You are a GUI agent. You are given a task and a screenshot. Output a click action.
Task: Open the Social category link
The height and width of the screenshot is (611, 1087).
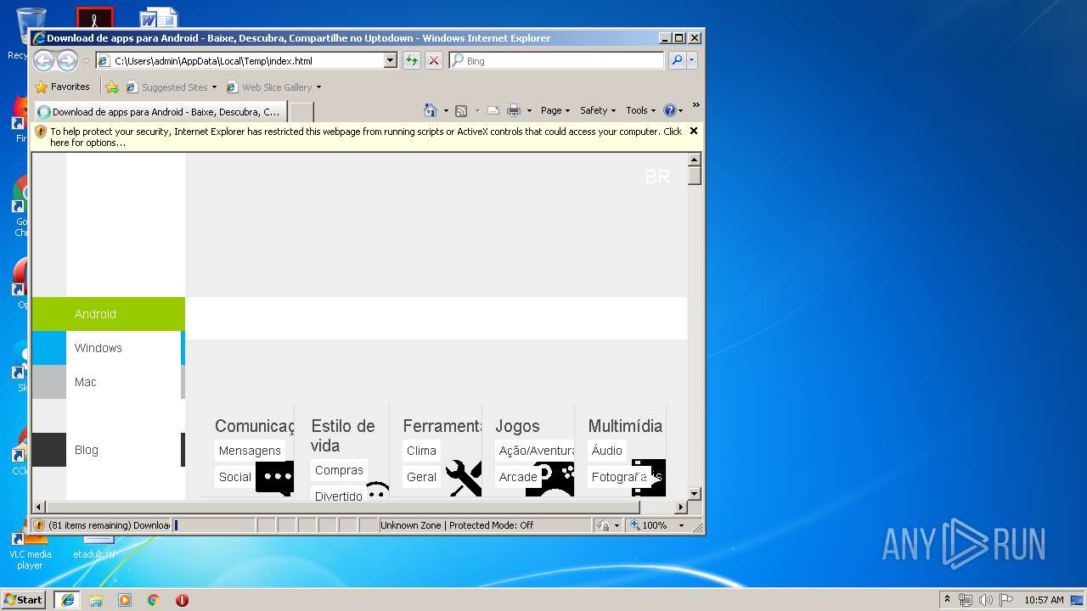(235, 477)
